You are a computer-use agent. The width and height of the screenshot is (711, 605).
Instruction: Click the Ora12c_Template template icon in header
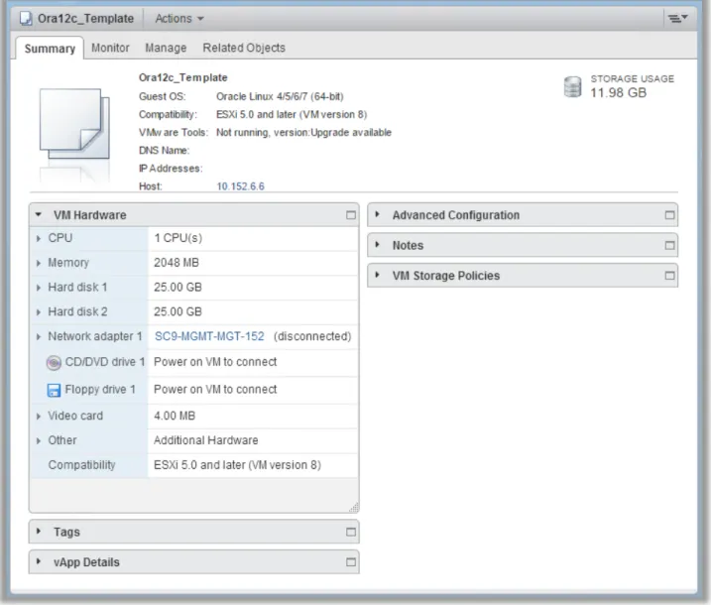(x=26, y=19)
